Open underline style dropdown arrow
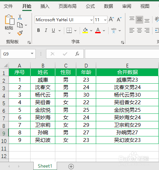 pyautogui.click(x=59, y=31)
